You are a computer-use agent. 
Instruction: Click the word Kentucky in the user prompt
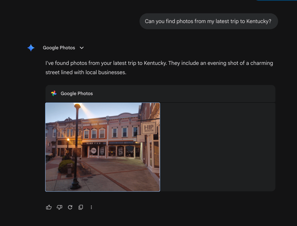pyautogui.click(x=258, y=21)
